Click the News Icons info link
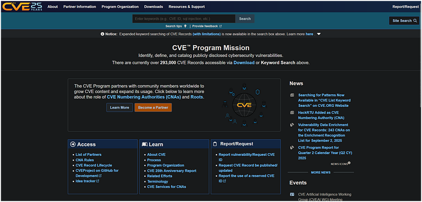Image resolution: width=422 pixels, height=202 pixels. coord(340,164)
